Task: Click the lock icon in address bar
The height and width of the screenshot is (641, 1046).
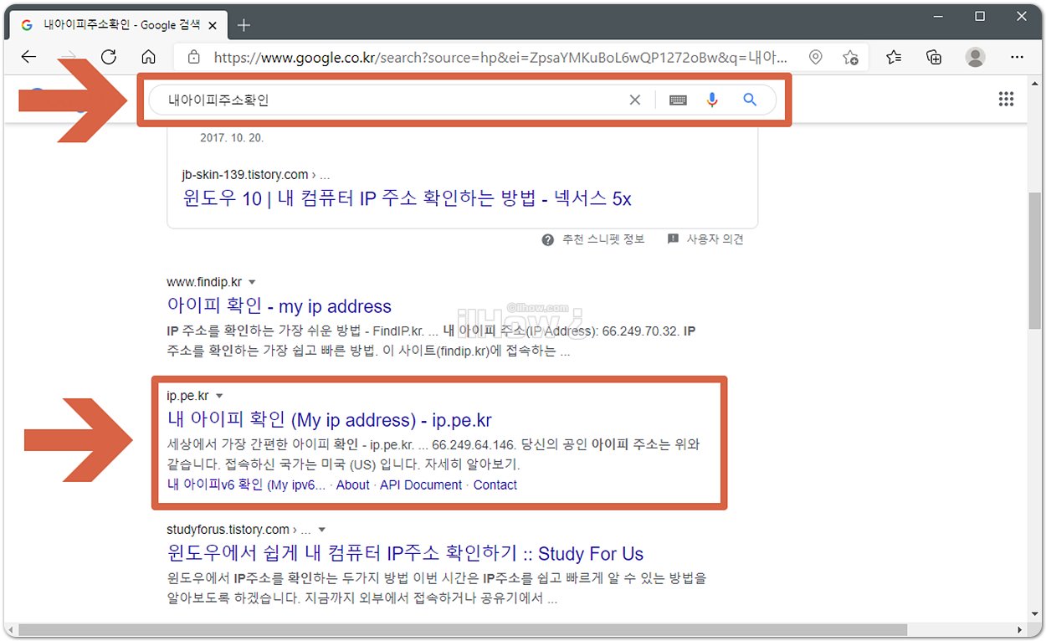Action: point(194,57)
